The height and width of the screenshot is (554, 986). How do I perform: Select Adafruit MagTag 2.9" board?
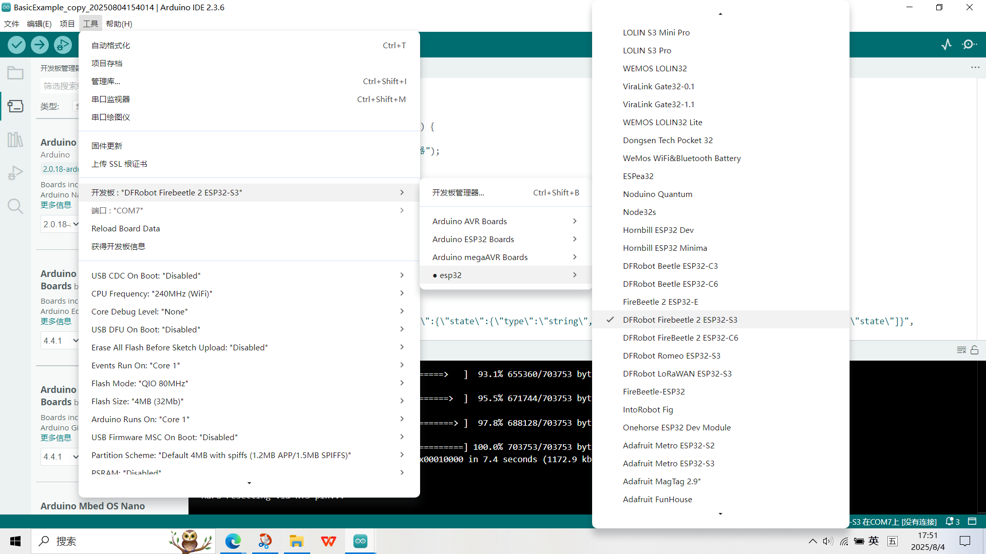[x=720, y=481]
